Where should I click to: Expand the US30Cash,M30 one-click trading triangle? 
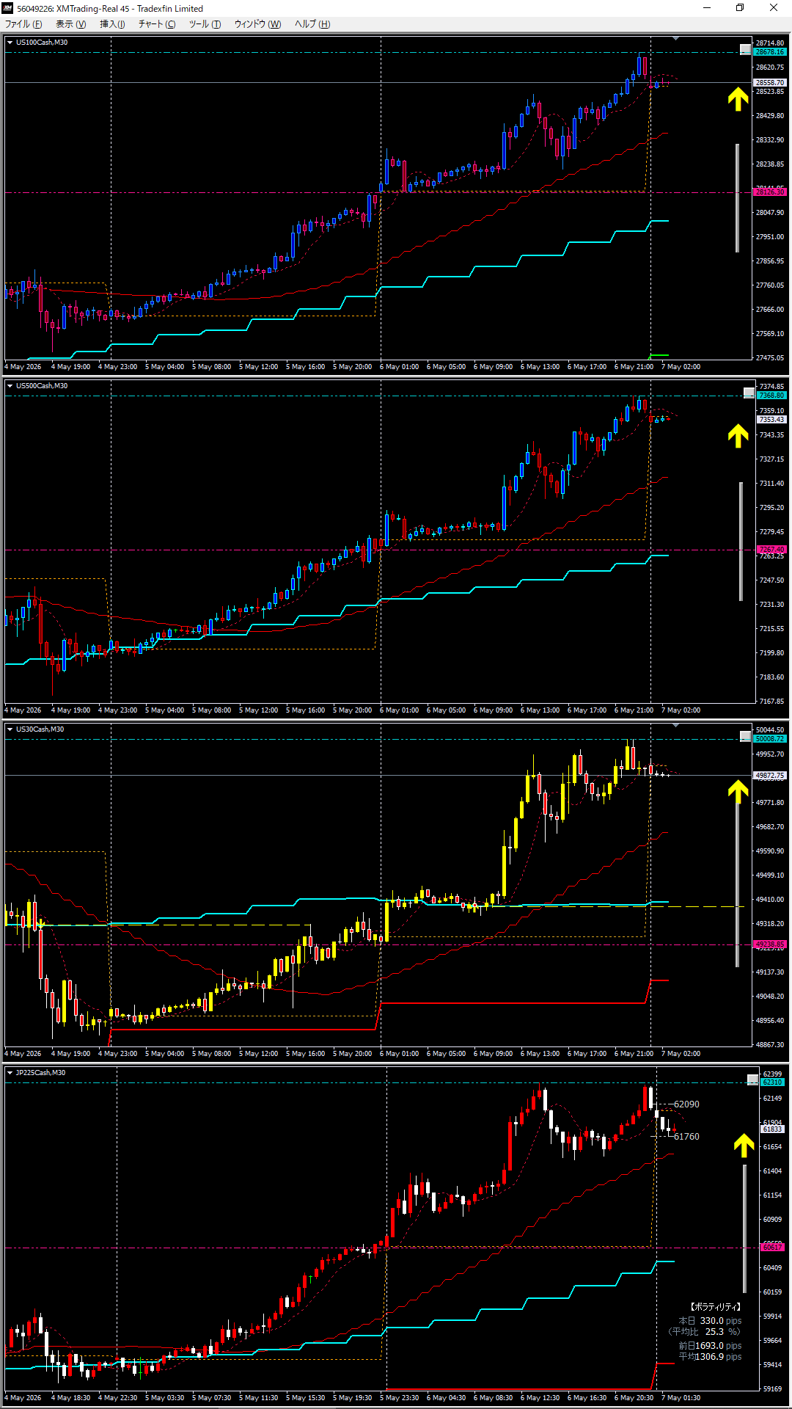pyautogui.click(x=10, y=729)
